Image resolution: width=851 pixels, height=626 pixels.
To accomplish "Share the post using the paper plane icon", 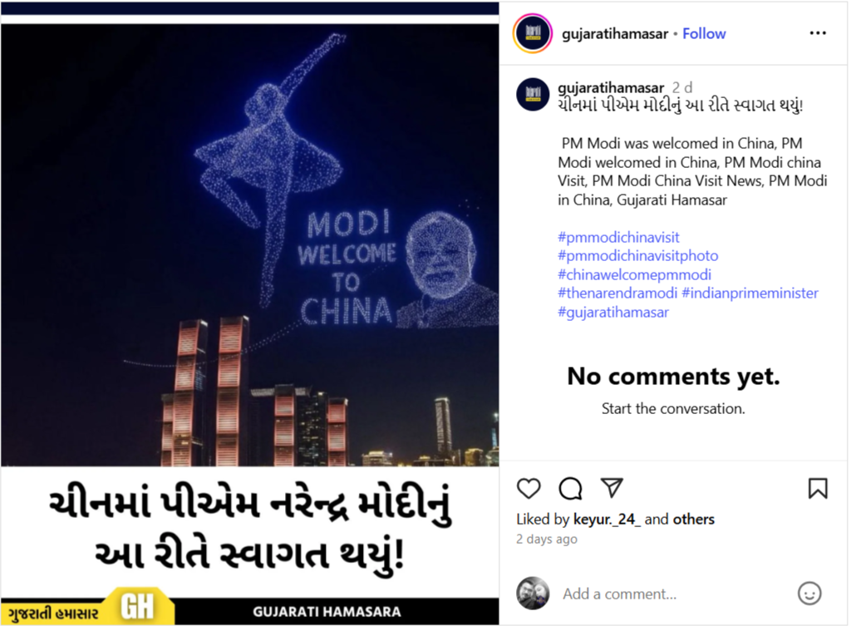I will click(x=612, y=487).
